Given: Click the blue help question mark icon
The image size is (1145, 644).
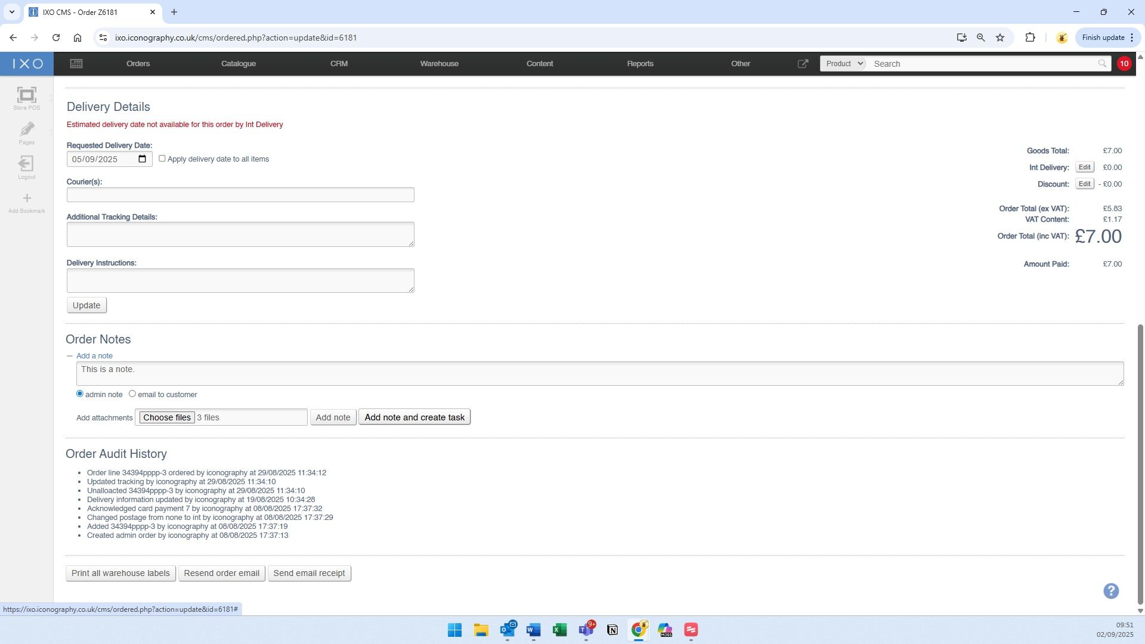Looking at the screenshot, I should pyautogui.click(x=1110, y=591).
